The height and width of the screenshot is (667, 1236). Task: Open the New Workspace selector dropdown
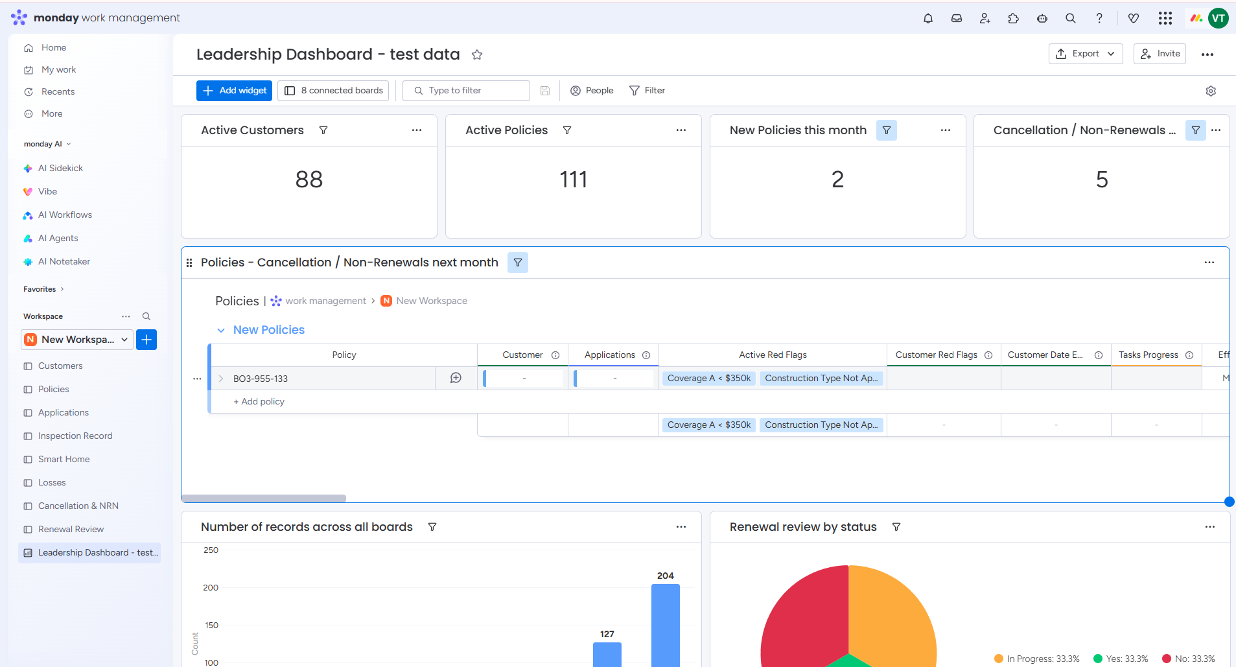click(77, 340)
